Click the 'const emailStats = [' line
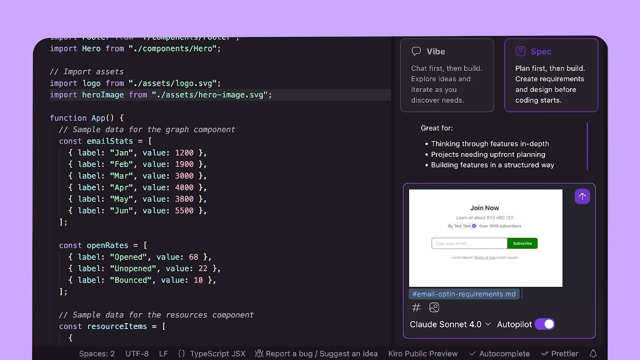This screenshot has width=640, height=360. (x=105, y=141)
